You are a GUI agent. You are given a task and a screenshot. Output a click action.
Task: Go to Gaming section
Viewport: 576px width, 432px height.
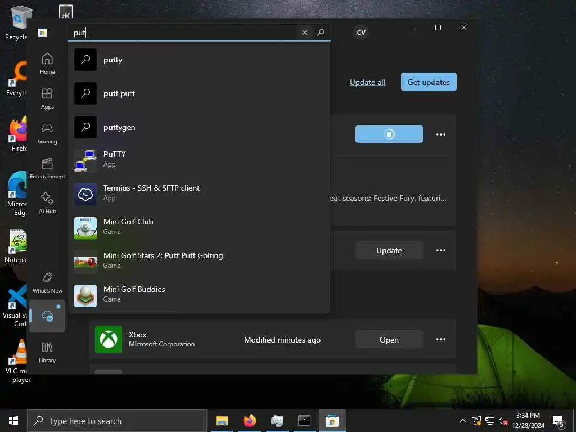tap(47, 133)
